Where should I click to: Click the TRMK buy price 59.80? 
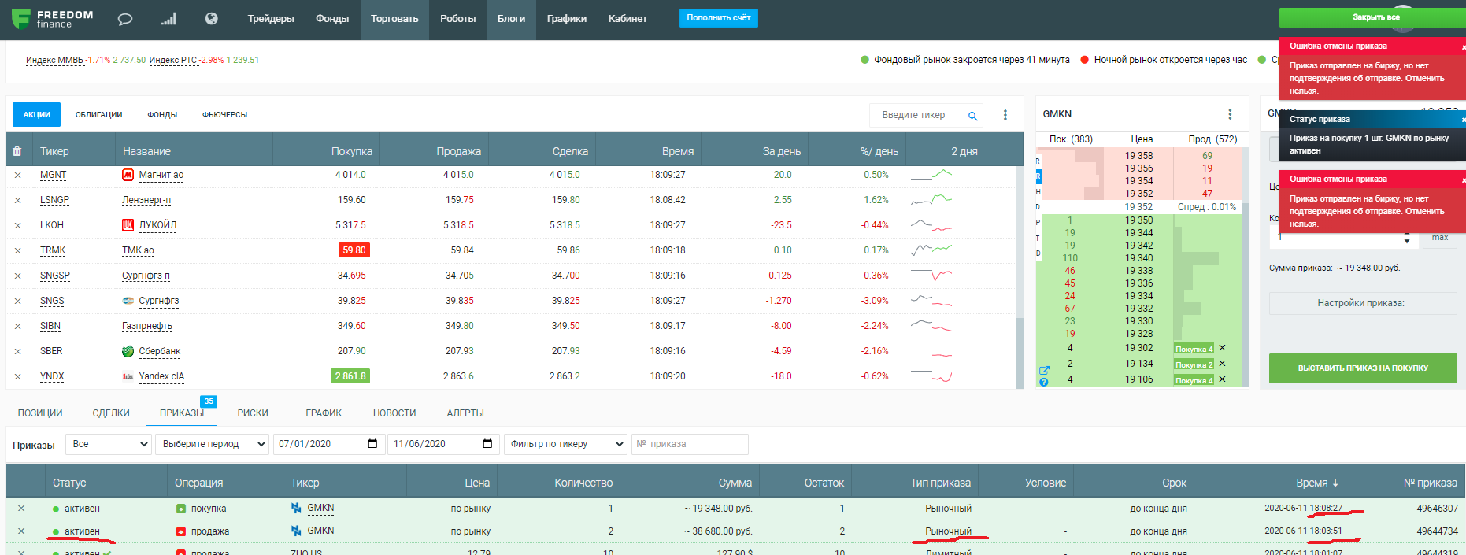pos(354,250)
